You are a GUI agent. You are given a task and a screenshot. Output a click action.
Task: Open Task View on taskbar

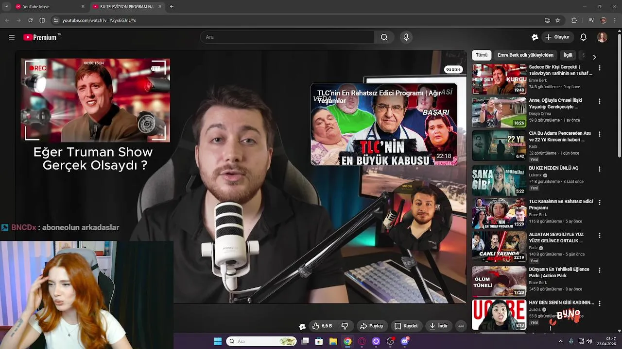(305, 341)
